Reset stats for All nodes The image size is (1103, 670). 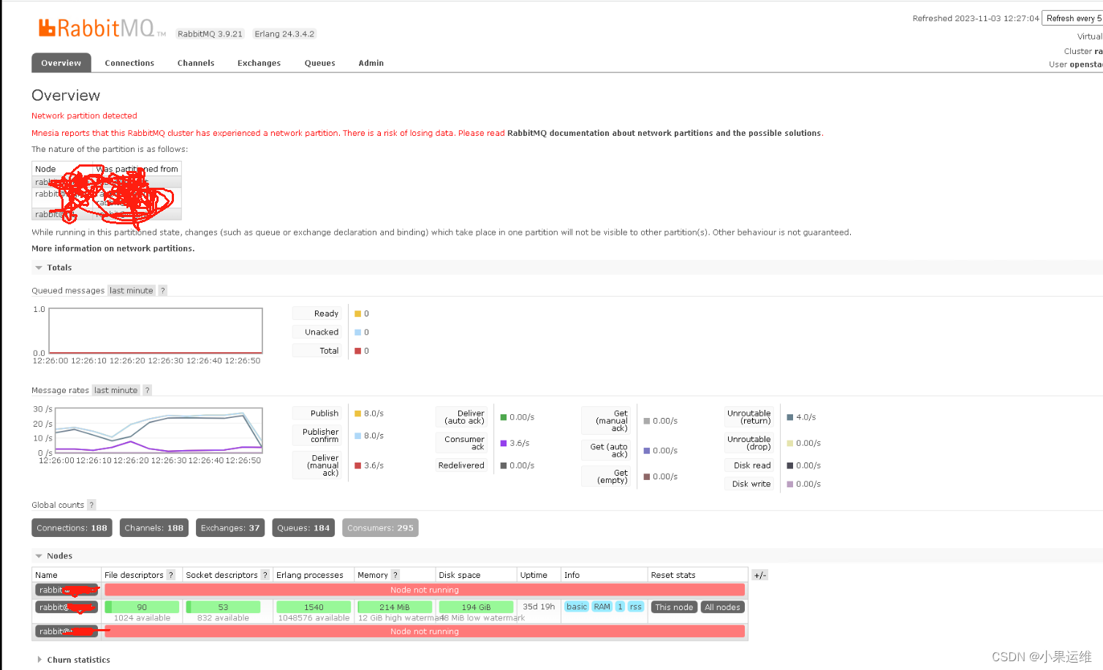(x=723, y=607)
